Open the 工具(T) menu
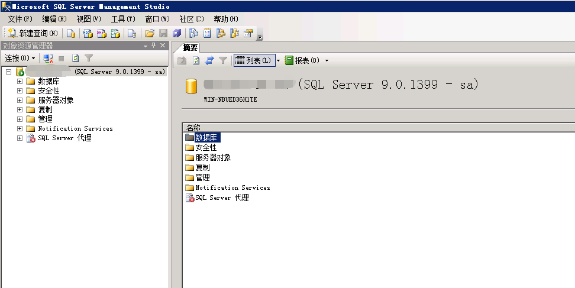 (x=122, y=19)
